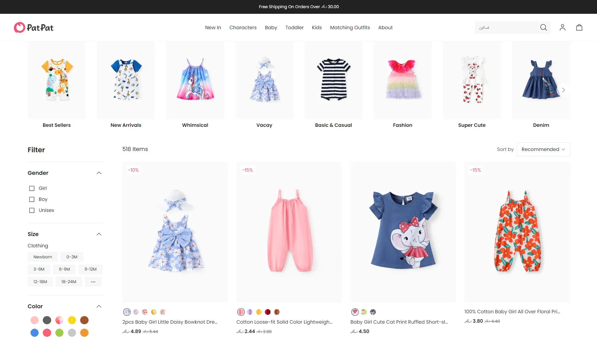Click the search magnifier icon
The width and height of the screenshot is (597, 339).
[x=543, y=28]
